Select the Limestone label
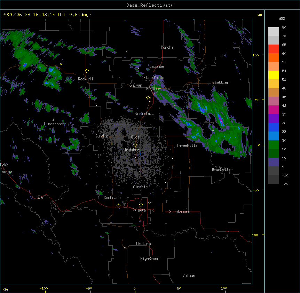This screenshot has width=300, height=293. (x=53, y=124)
